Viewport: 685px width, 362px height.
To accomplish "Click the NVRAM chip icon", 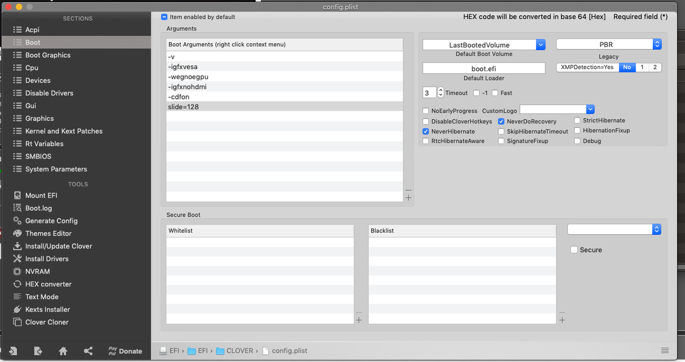I will (17, 272).
